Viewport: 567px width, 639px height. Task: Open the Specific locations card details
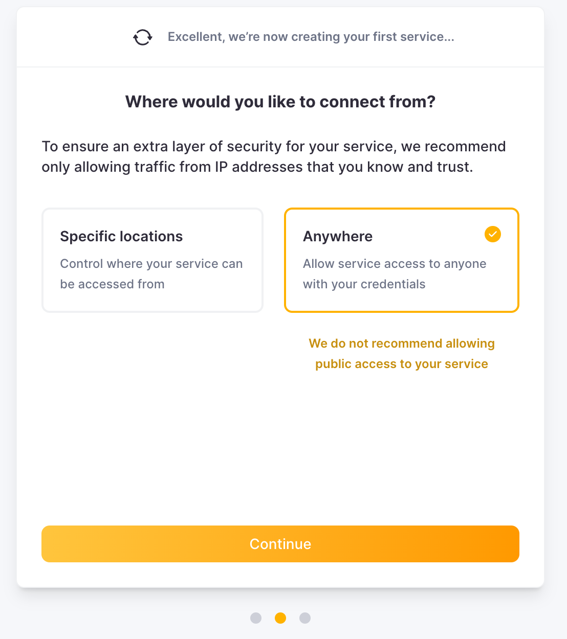(152, 260)
